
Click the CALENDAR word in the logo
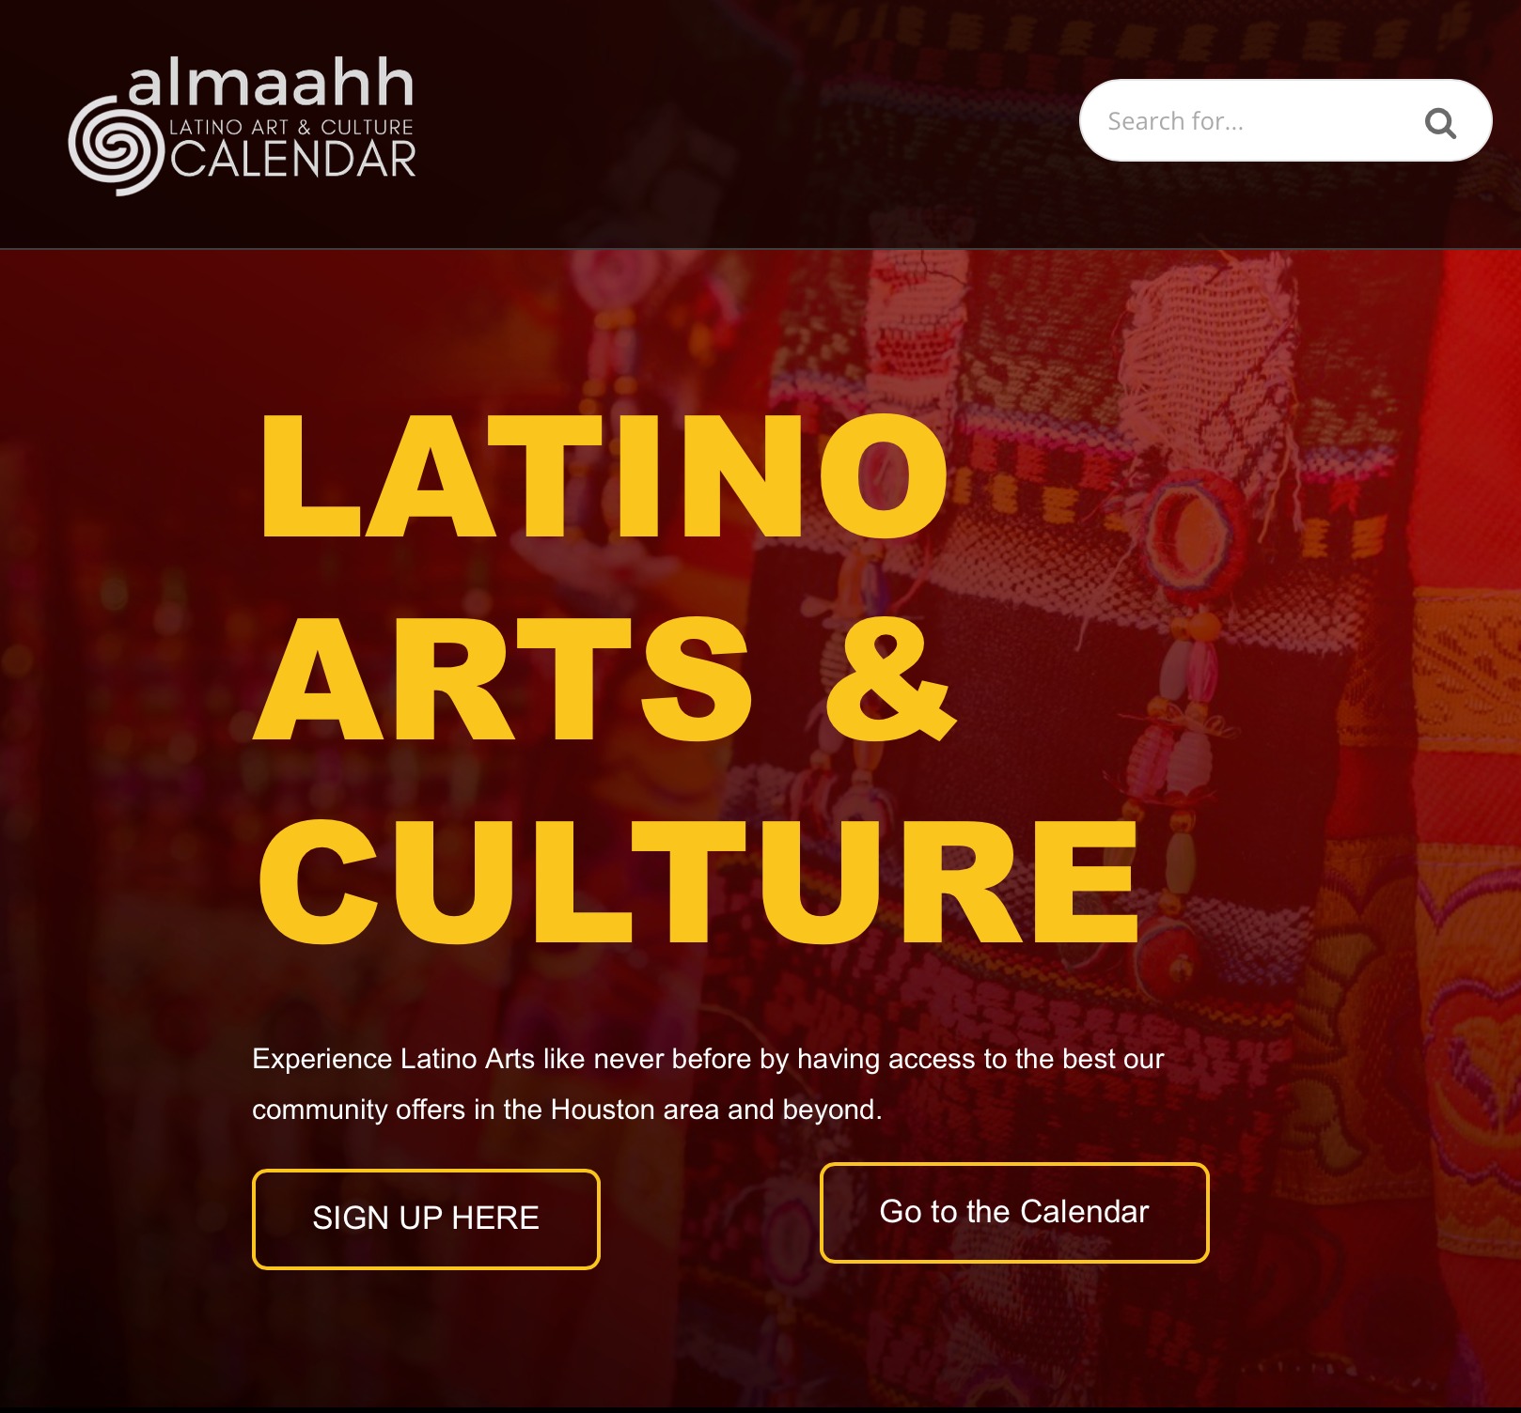[x=293, y=160]
